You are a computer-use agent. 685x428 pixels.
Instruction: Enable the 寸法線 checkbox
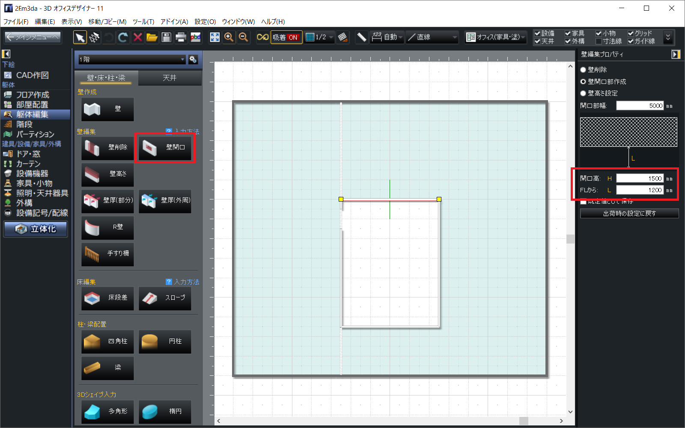tap(599, 42)
